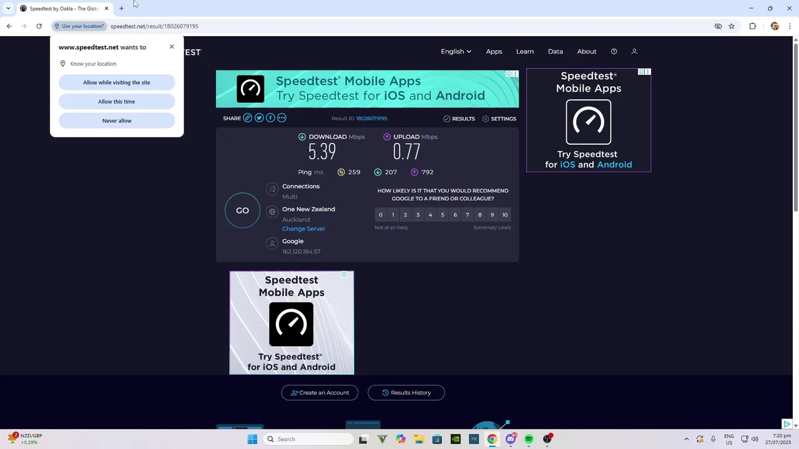Image resolution: width=799 pixels, height=449 pixels.
Task: Rate recommendation 7
Action: tap(468, 215)
